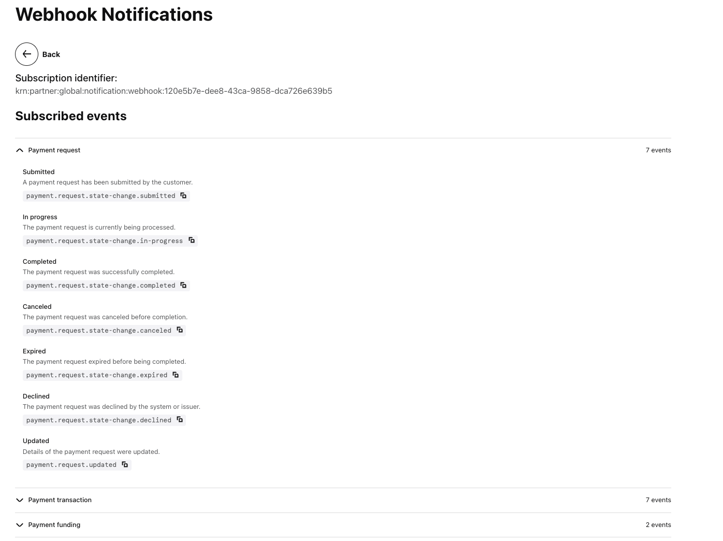Copy the payment.request.state-change.completed event code
Viewport: 723px width, 541px height.
pos(183,285)
